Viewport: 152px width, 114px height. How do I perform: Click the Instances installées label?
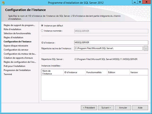coord(51,66)
